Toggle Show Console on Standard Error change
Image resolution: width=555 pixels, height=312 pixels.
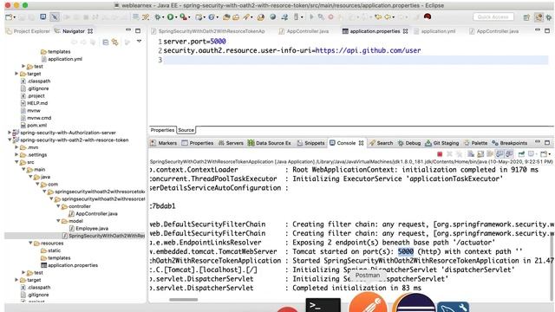pos(509,154)
